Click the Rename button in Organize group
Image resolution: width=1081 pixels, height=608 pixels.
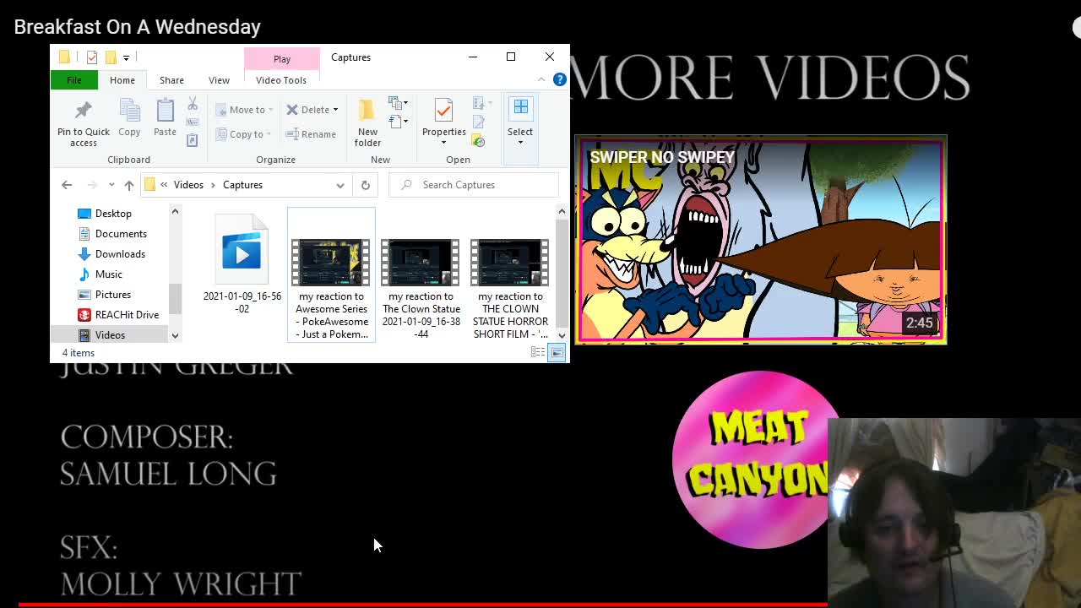pos(311,134)
